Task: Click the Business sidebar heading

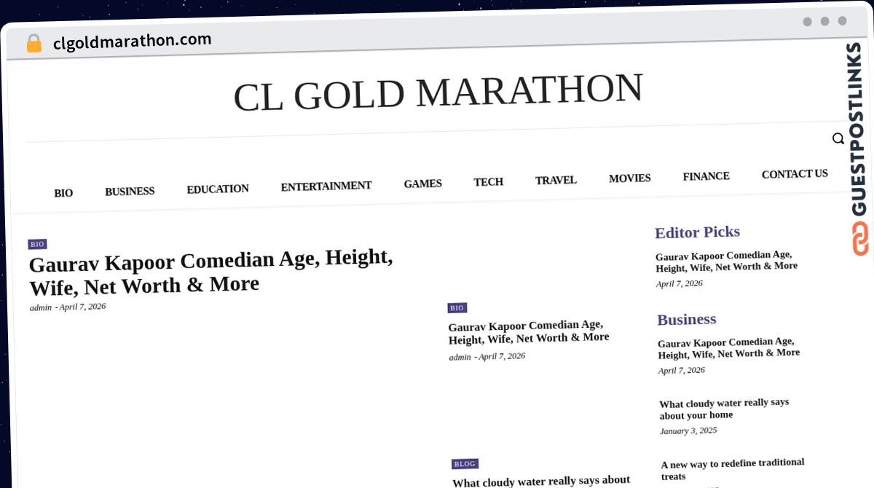Action: point(687,319)
